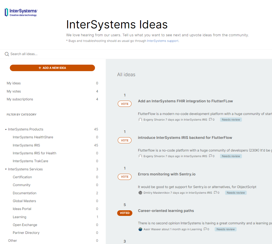Open idea 'Errors monitoring with Sentry.io'
The height and width of the screenshot is (244, 272).
tap(167, 174)
